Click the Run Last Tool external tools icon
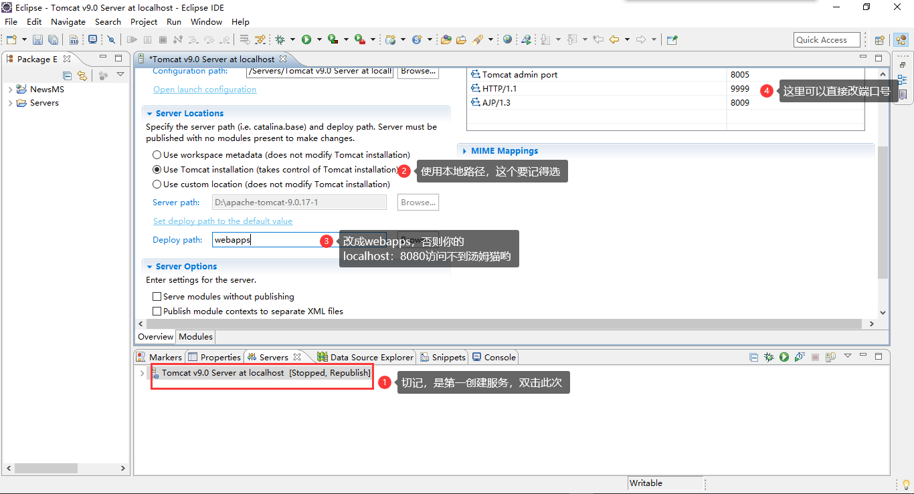The height and width of the screenshot is (494, 914). tap(360, 39)
